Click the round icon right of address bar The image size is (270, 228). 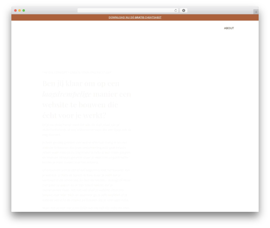[184, 10]
